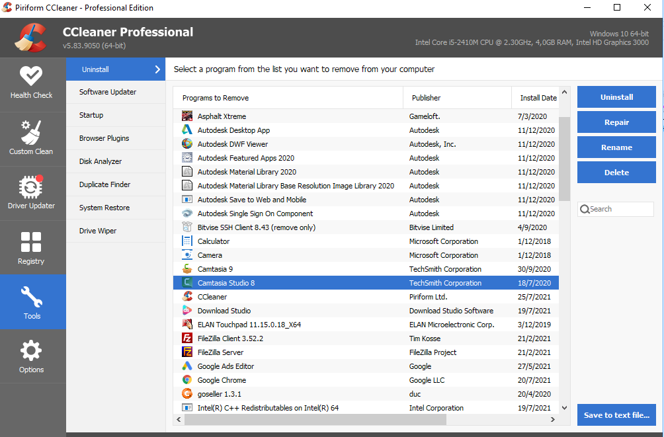Open the Custom Clean section
Viewport: 664px width, 437px height.
click(x=31, y=139)
